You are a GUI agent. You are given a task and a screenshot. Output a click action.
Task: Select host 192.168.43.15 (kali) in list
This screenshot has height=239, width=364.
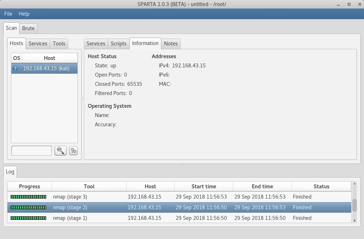(x=44, y=68)
